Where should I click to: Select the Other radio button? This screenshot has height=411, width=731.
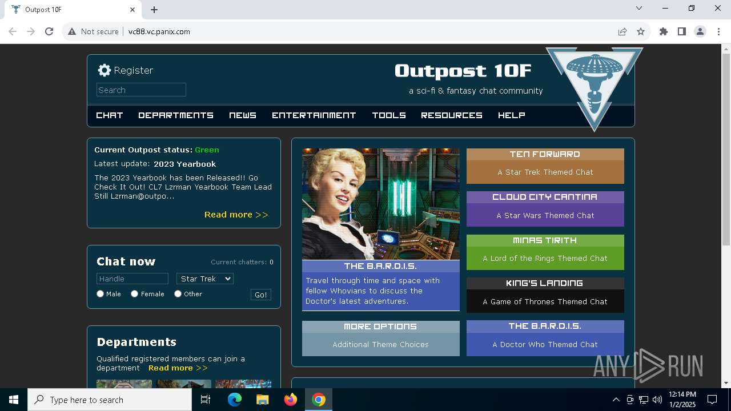click(x=178, y=294)
